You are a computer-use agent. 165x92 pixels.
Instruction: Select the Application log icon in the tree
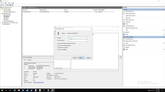point(4,15)
